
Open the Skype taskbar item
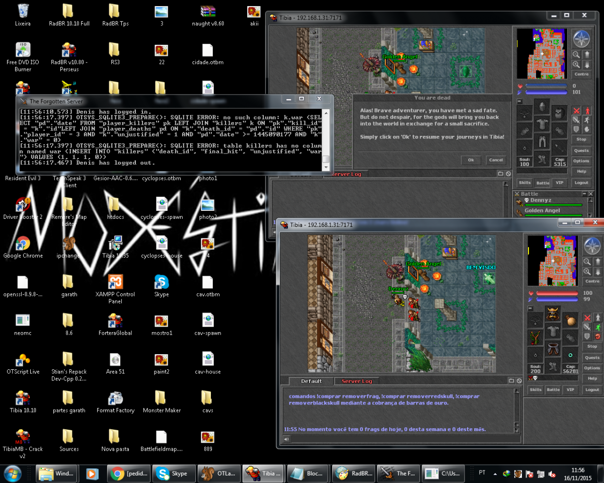174,473
